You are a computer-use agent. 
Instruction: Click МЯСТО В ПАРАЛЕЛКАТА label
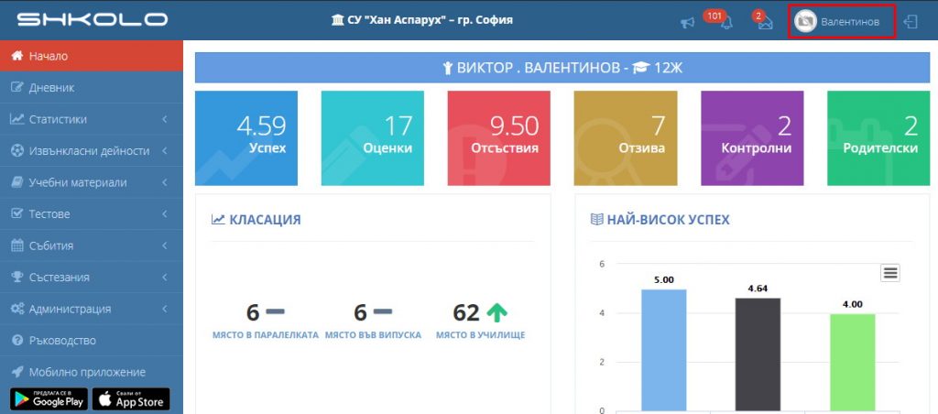(x=266, y=335)
